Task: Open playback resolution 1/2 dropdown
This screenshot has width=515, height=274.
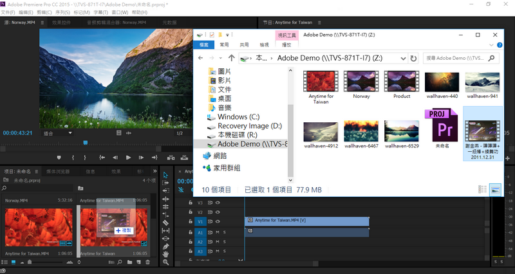Action: click(183, 133)
